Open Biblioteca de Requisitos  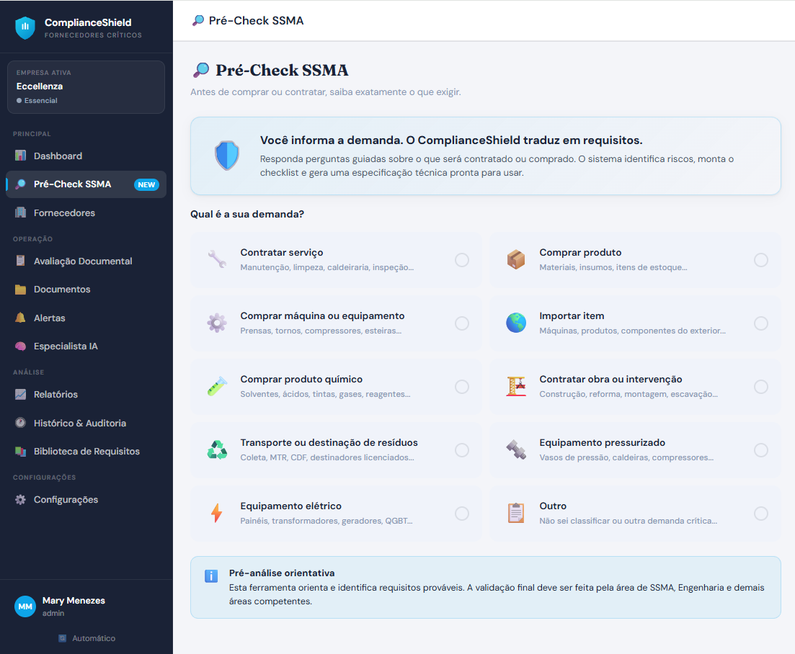point(86,451)
